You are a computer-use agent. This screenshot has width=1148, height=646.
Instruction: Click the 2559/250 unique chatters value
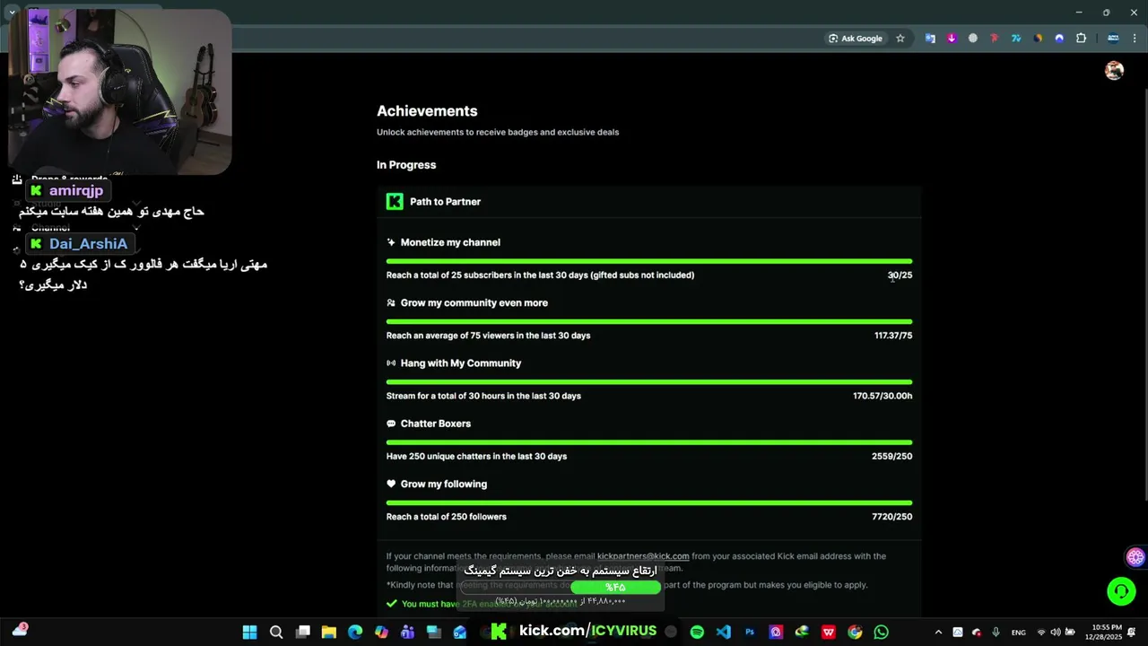891,457
